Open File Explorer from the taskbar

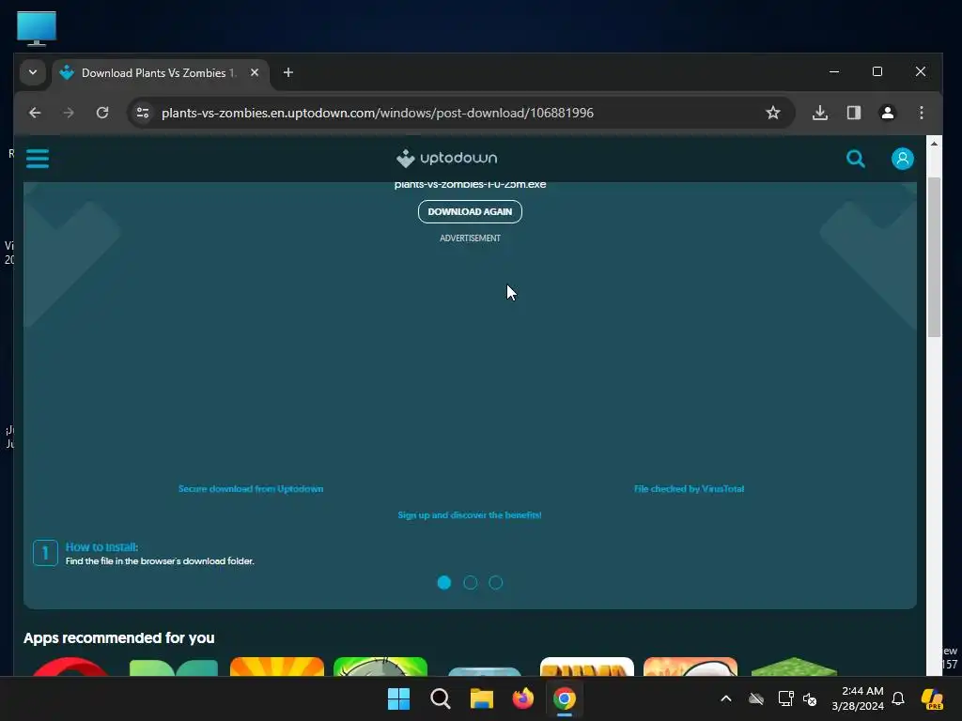(482, 698)
